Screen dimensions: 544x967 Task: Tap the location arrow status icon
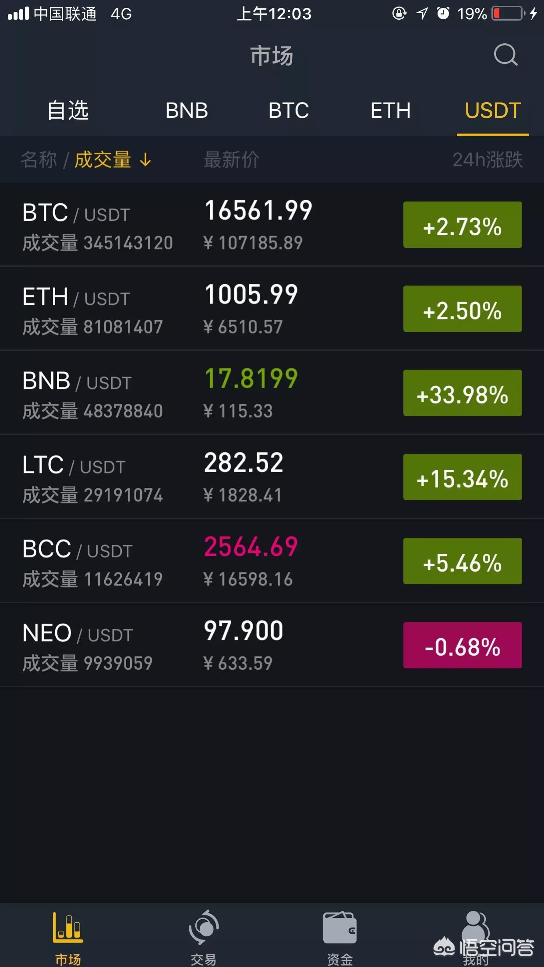click(x=422, y=13)
